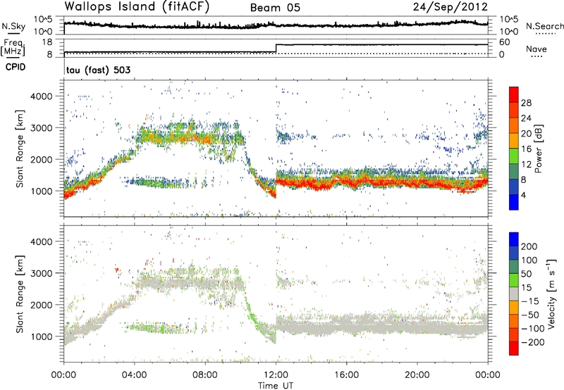Click the solid line sample under N.Sky

pyautogui.click(x=13, y=33)
